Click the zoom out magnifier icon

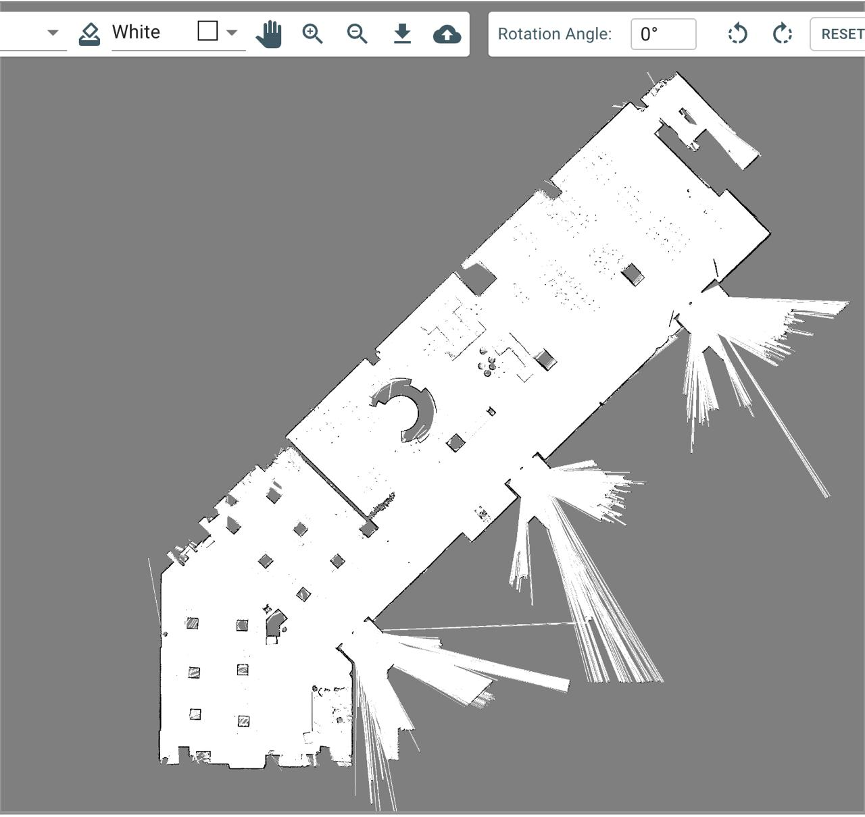click(357, 34)
